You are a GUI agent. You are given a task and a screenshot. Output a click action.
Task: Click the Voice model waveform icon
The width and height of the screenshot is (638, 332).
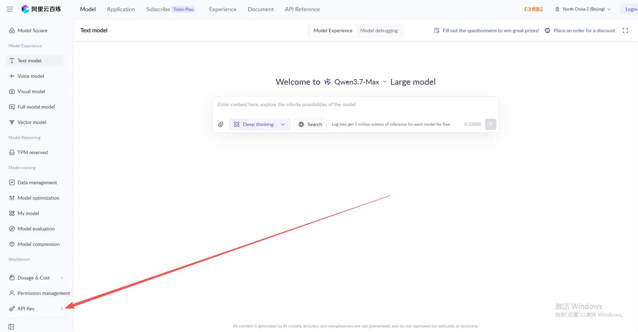click(12, 76)
